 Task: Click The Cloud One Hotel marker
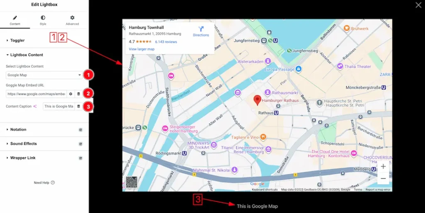coord(354,153)
